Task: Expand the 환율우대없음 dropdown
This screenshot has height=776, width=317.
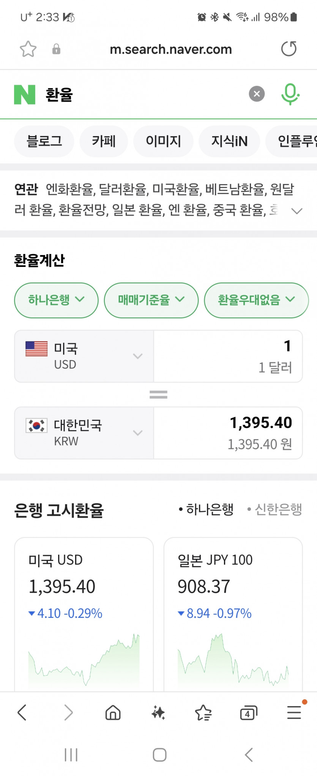Action: pyautogui.click(x=256, y=300)
